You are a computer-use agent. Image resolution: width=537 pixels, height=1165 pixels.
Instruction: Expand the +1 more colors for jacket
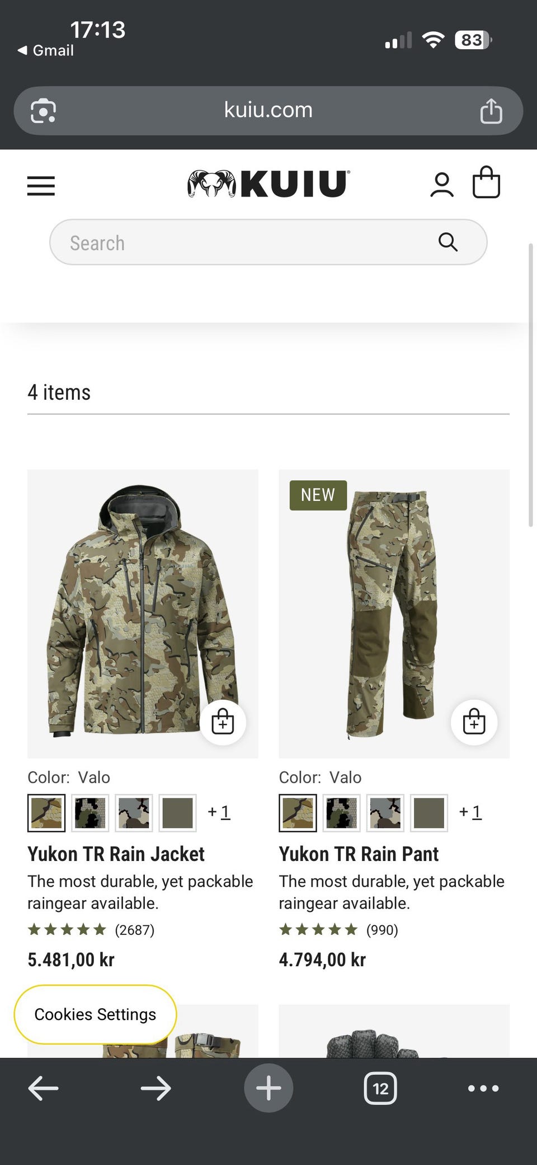point(219,812)
